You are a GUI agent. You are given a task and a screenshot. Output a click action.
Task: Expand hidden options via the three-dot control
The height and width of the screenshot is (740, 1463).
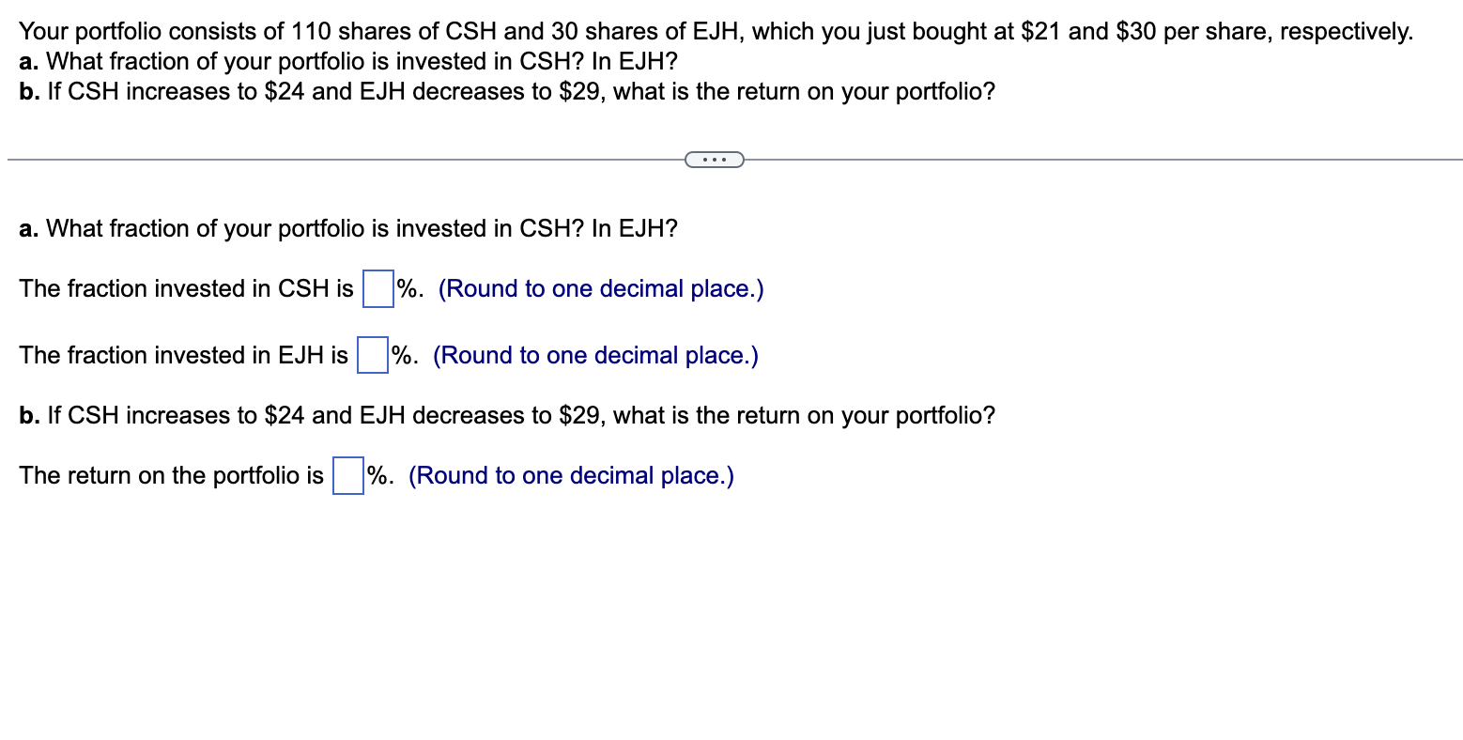click(x=715, y=159)
